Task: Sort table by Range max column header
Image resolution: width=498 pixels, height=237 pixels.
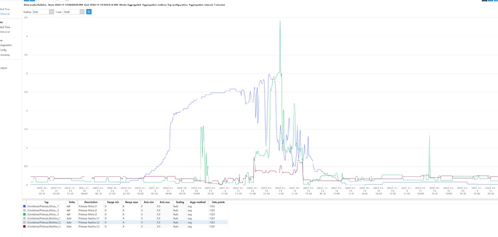Action: click(131, 202)
